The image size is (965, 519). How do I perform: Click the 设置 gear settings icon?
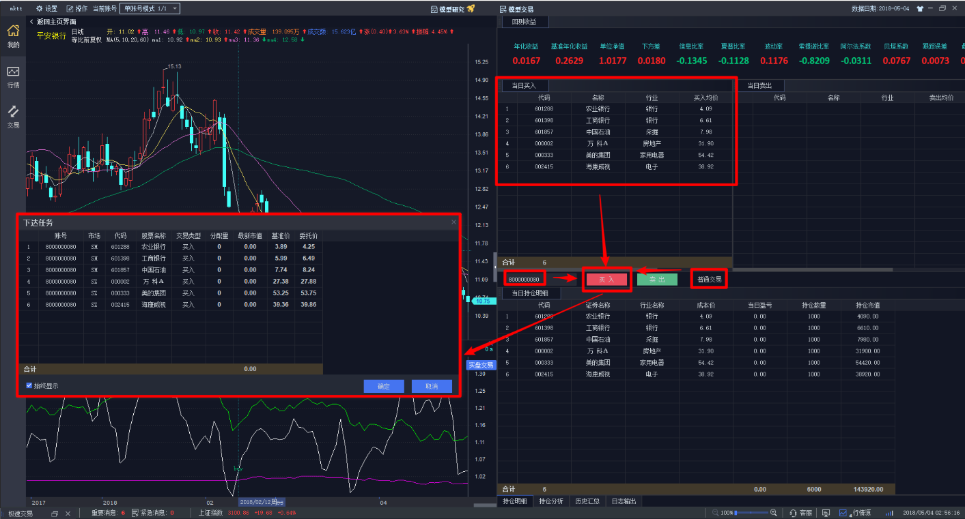click(39, 9)
